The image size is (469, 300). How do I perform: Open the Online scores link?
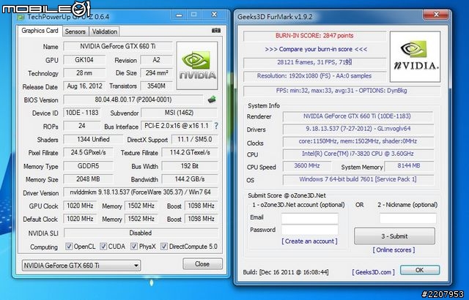(x=394, y=250)
